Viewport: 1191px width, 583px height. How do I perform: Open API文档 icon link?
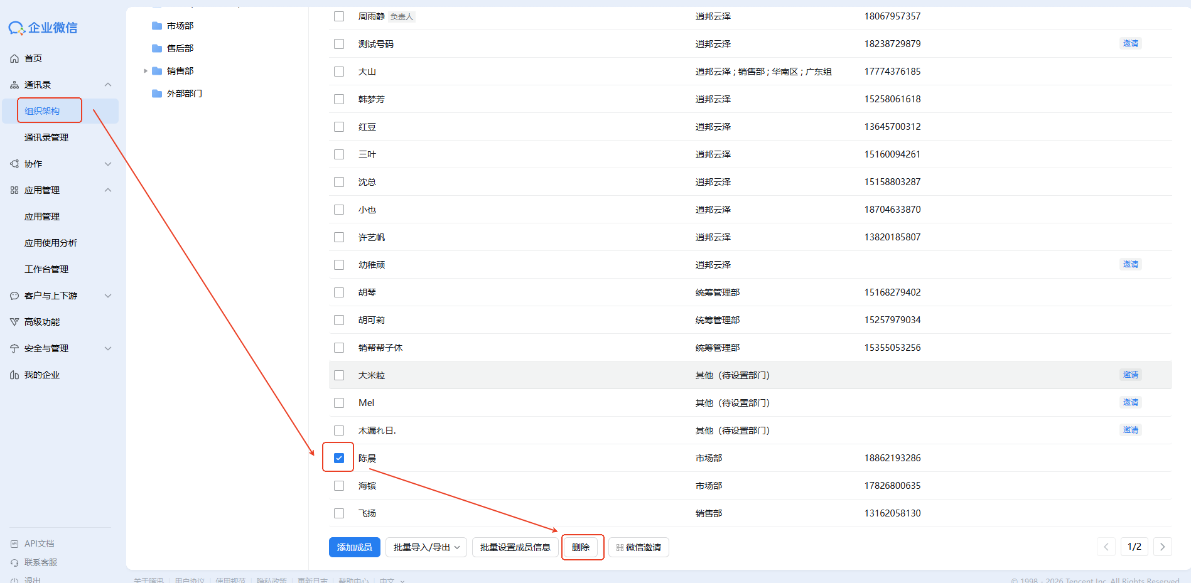point(14,543)
